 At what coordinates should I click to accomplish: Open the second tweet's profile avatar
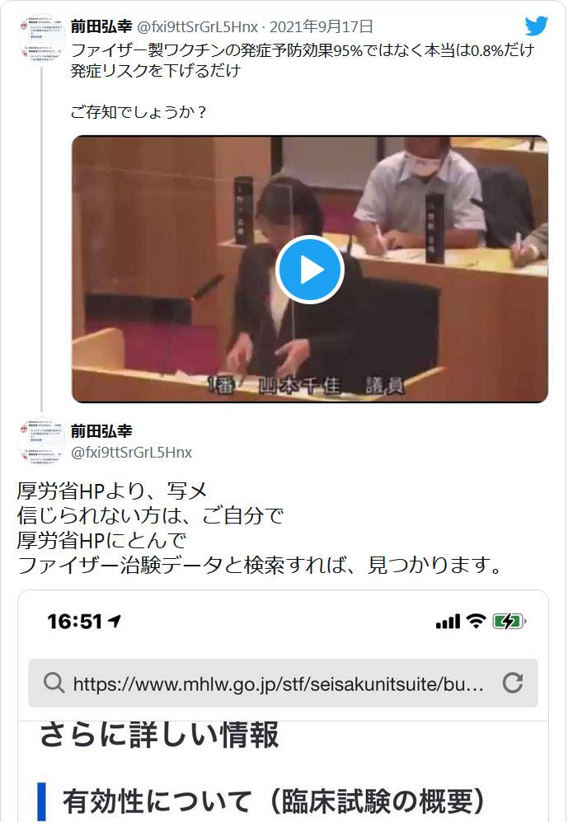pos(41,441)
